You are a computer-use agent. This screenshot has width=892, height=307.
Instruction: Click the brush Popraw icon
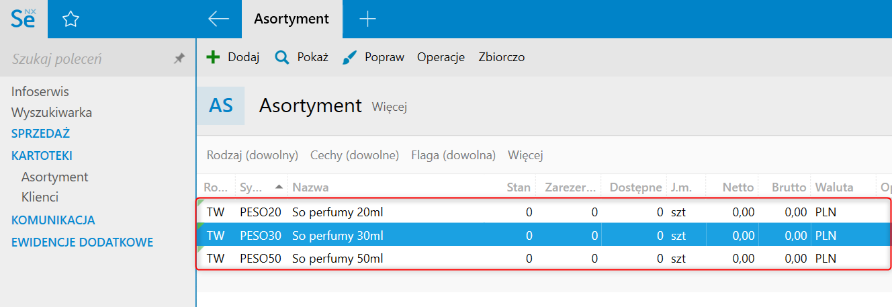pos(349,58)
